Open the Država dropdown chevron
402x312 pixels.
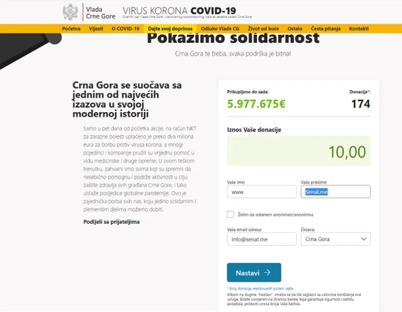[363, 239]
